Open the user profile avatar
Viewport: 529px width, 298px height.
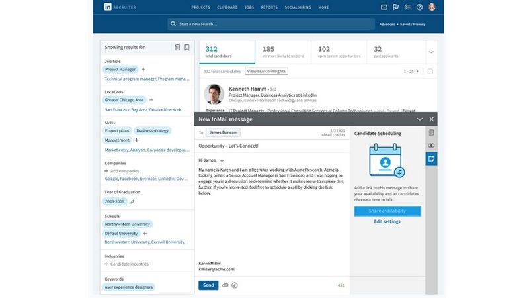[x=432, y=7]
